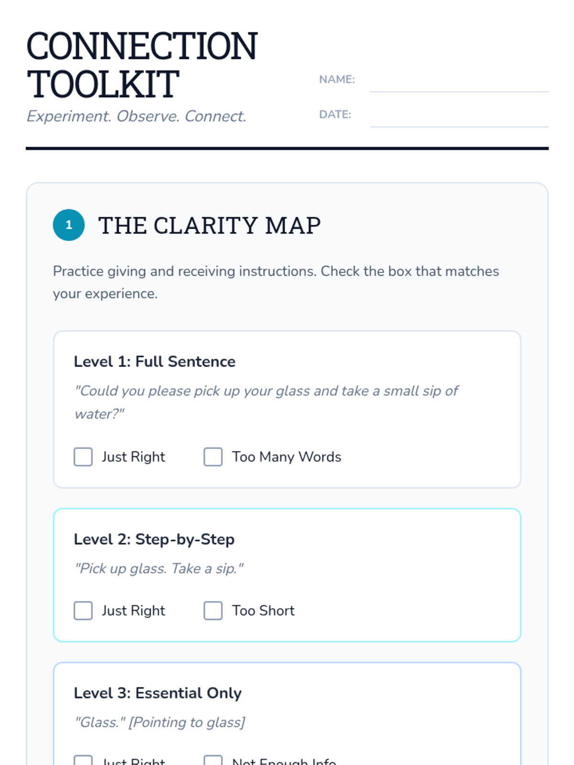Image resolution: width=574 pixels, height=765 pixels.
Task: Click the NAME input line
Action: tap(459, 81)
